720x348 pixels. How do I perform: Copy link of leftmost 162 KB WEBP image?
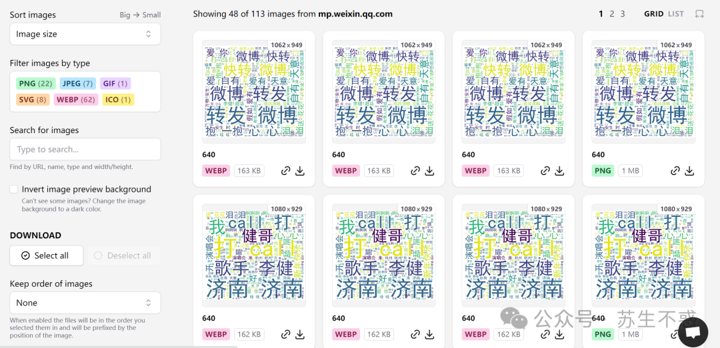point(285,334)
